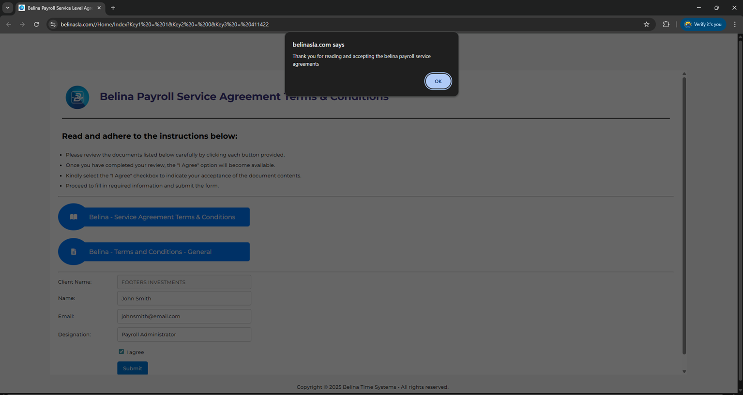Minimize the browser window
This screenshot has height=395, width=743.
coord(698,8)
